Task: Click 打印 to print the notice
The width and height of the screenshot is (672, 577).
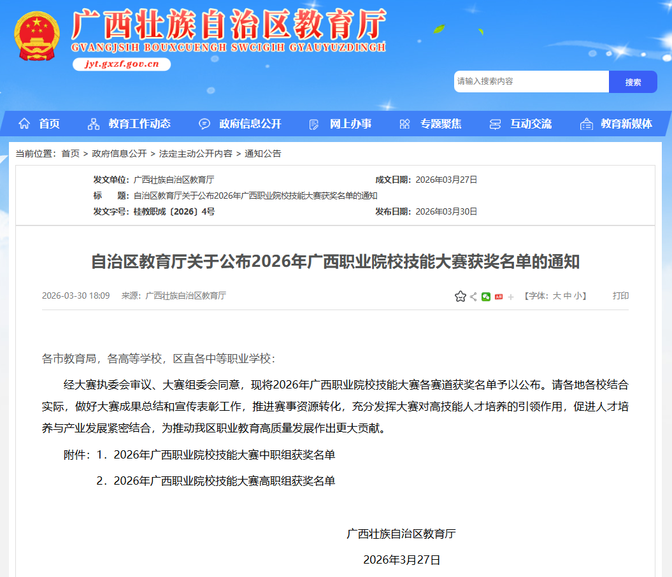Action: click(620, 296)
